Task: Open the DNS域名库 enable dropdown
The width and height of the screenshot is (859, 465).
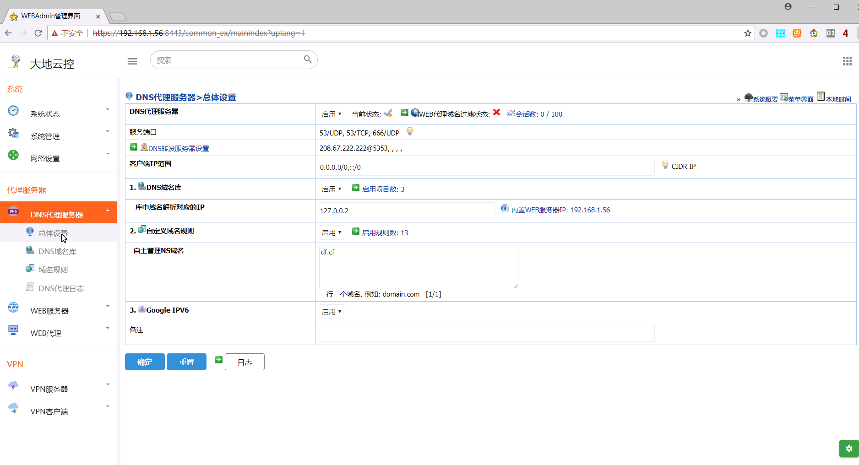Action: (332, 189)
